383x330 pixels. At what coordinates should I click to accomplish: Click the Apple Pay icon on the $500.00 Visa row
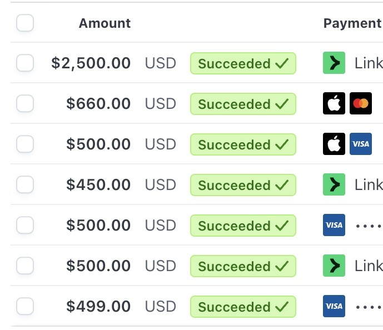tap(334, 144)
